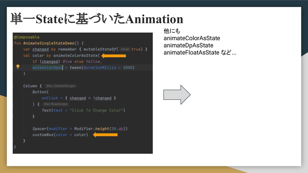Click the 'customBox' function call
This screenshot has width=308, height=173.
coord(43,135)
